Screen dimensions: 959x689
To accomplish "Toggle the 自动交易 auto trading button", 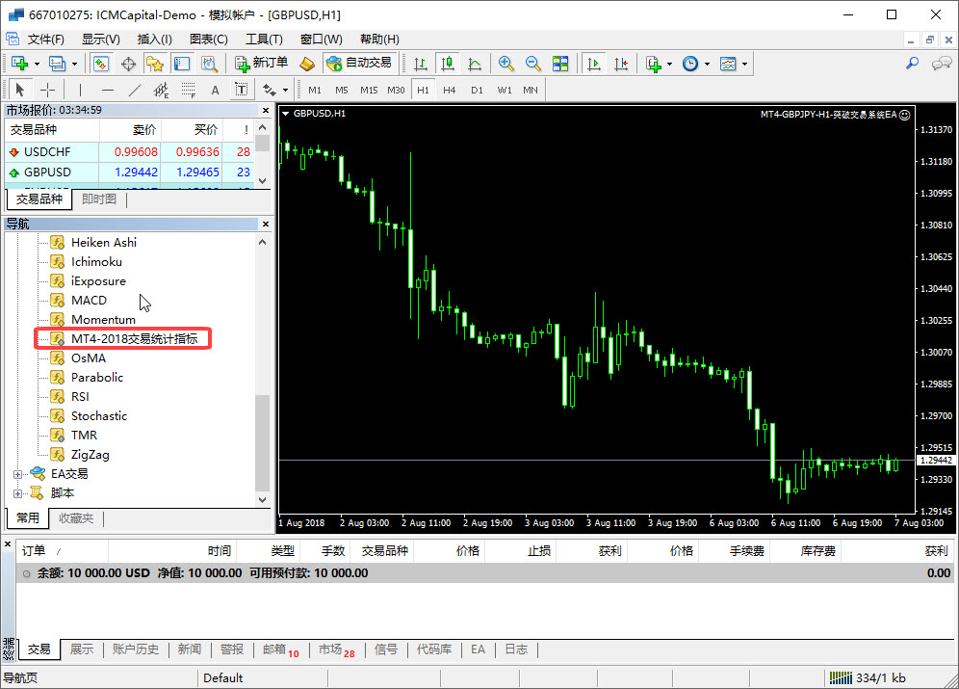I will 359,64.
